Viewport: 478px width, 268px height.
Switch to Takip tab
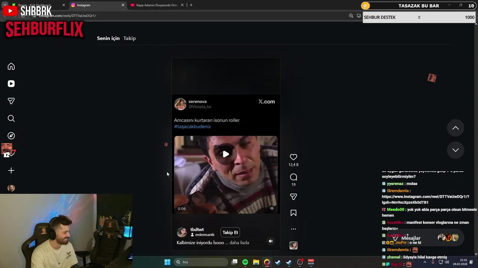point(130,38)
